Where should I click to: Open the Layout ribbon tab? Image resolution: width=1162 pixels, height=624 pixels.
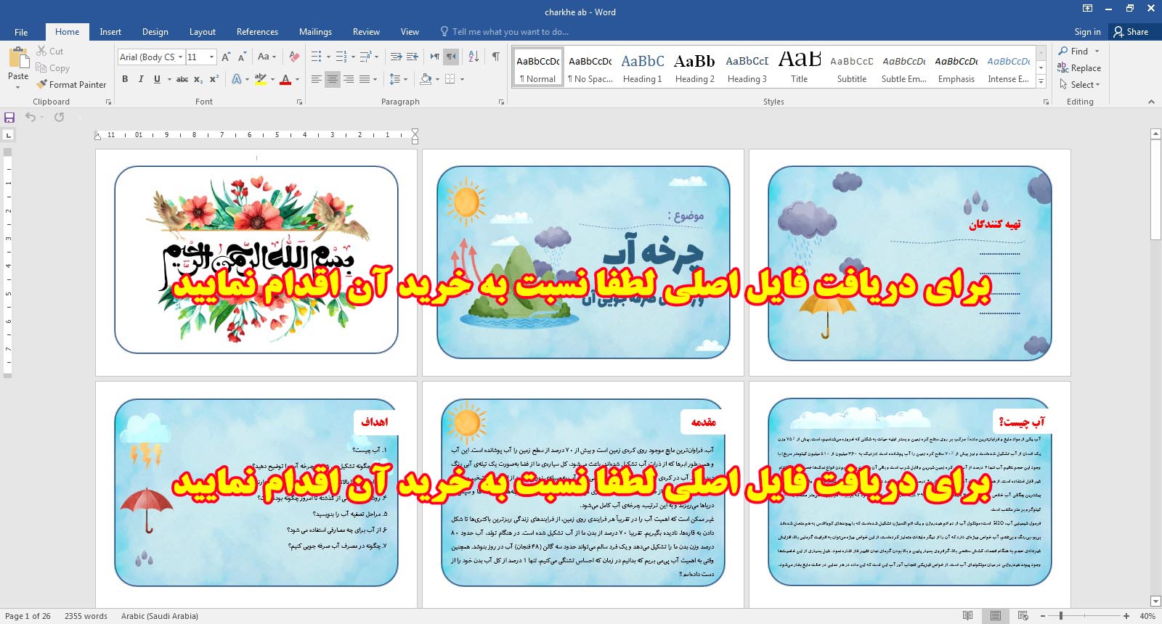point(202,32)
